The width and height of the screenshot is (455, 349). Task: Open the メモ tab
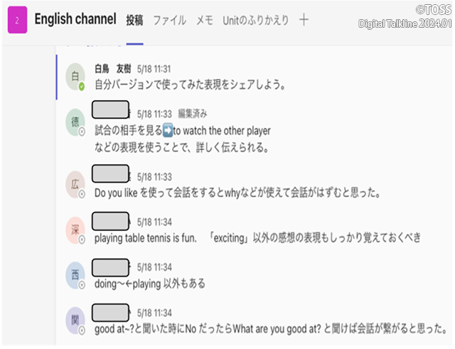205,20
